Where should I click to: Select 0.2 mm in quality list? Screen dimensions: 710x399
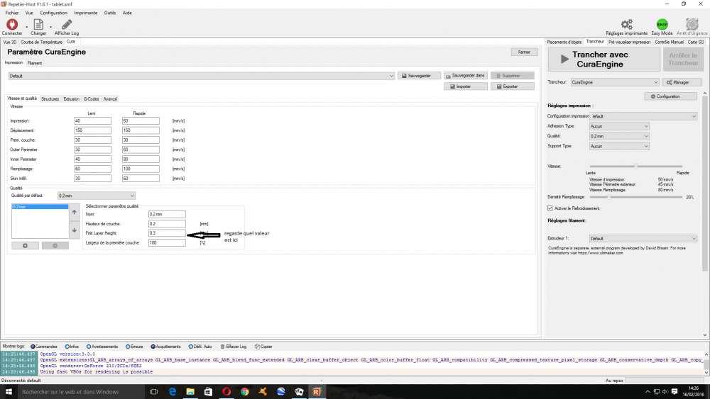[x=40, y=206]
